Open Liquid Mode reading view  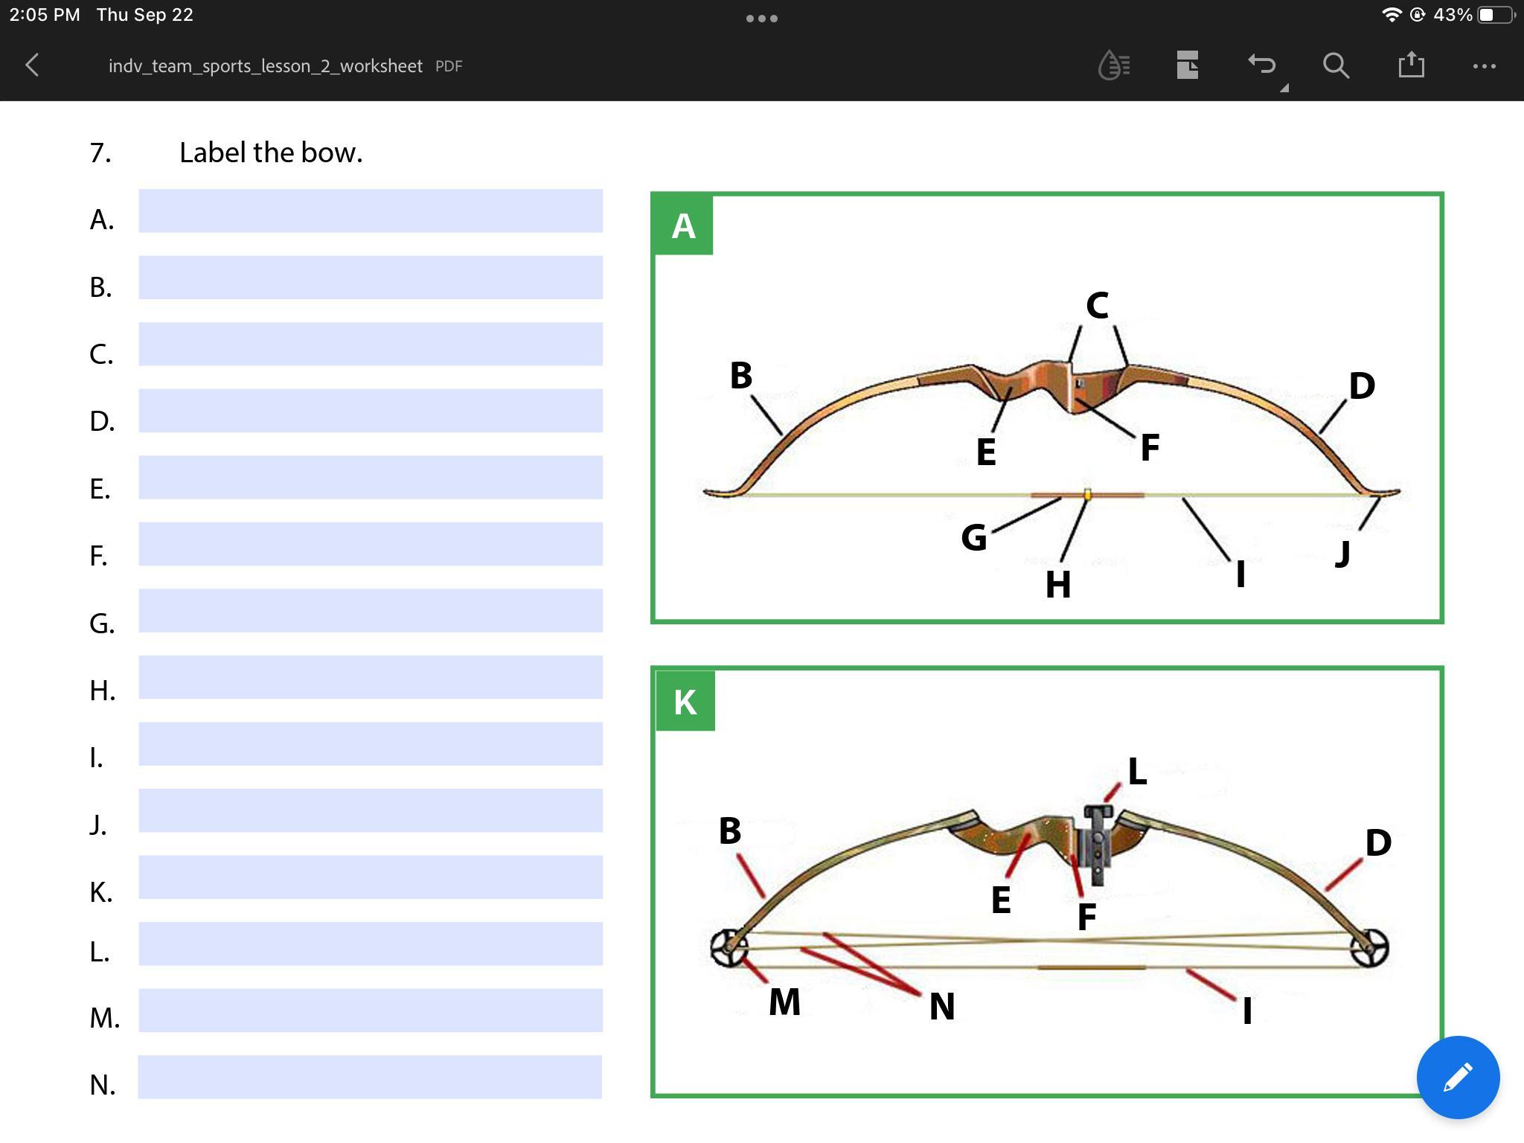point(1113,65)
